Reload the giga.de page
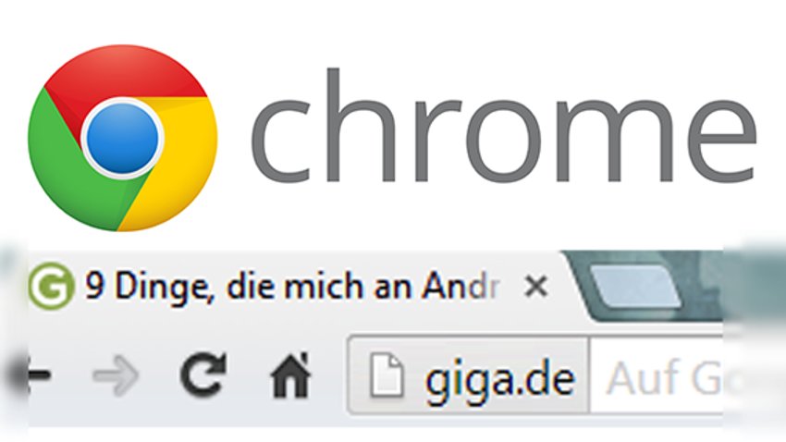Image resolution: width=786 pixels, height=442 pixels. coord(203,374)
